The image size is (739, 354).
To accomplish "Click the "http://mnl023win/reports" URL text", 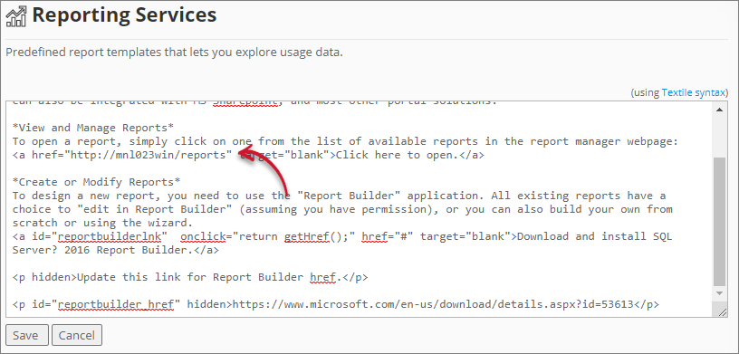I will click(x=149, y=155).
